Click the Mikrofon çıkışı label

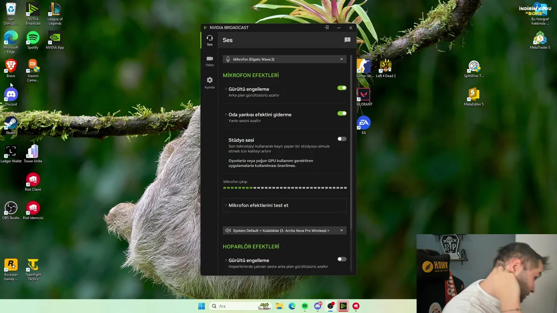coord(235,182)
